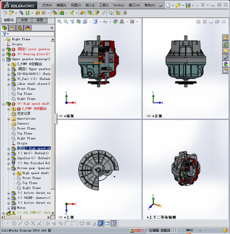This screenshot has height=234, width=230.
Task: Toggle the link views icon beside 前视
Action: coord(61,116)
